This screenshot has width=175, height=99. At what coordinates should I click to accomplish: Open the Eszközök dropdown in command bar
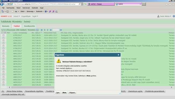click(40, 11)
